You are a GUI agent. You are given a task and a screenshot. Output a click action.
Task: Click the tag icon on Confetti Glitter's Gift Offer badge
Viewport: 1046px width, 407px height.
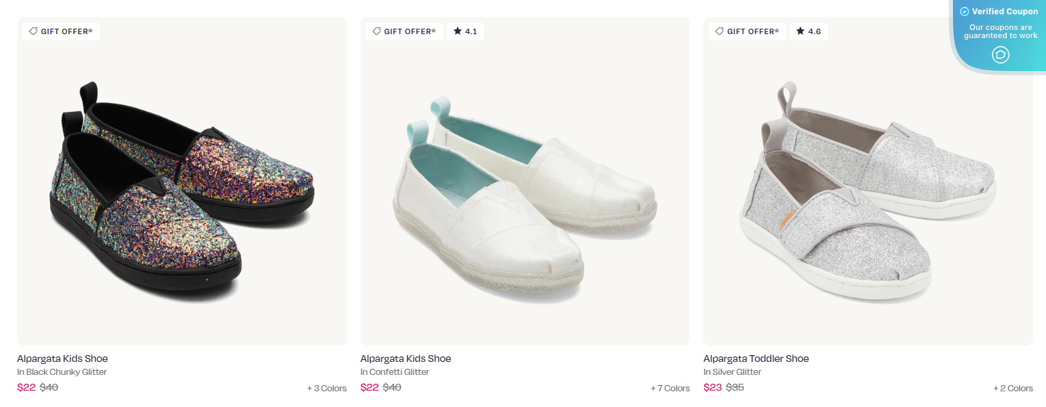pos(377,31)
